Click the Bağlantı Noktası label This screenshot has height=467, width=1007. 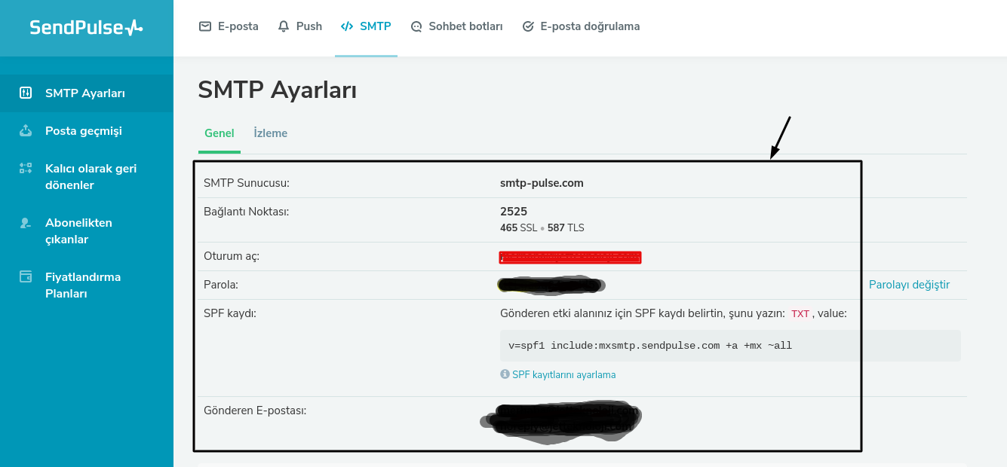246,212
